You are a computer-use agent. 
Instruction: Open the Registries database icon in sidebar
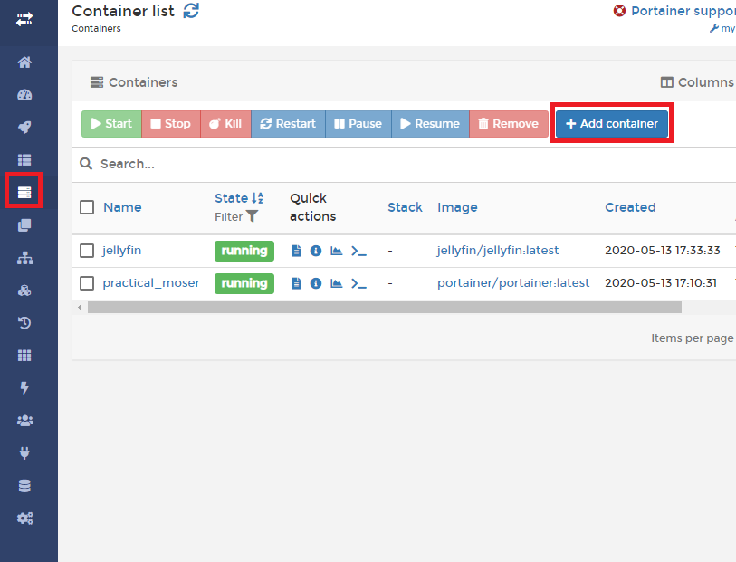(24, 486)
